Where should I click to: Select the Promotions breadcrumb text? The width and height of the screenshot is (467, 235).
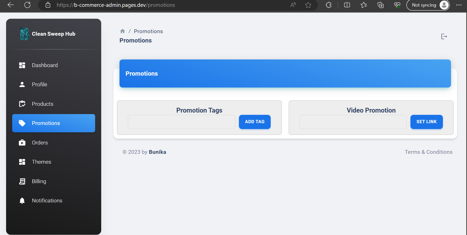148,31
